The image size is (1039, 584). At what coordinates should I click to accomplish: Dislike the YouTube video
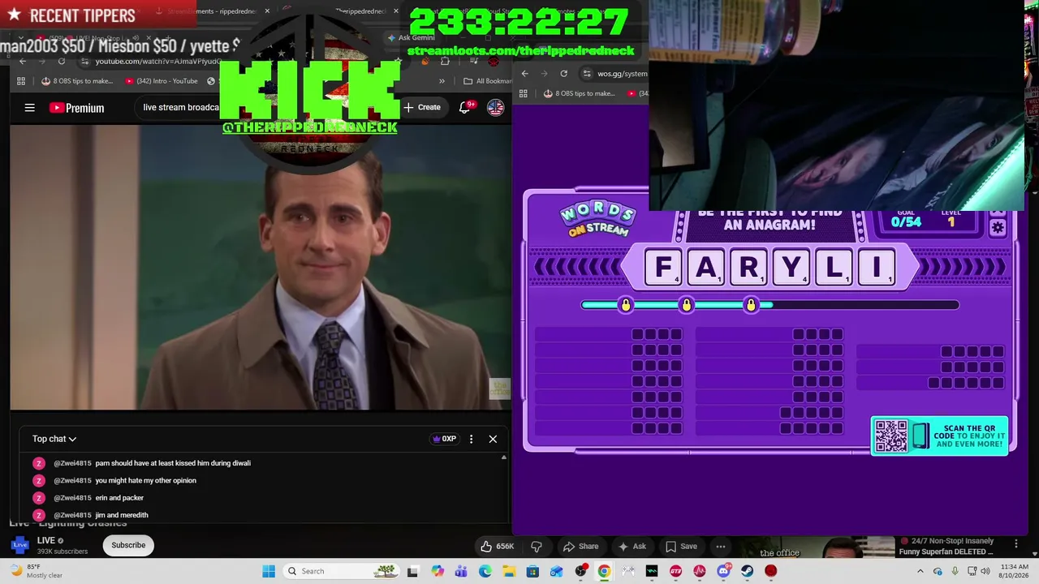pyautogui.click(x=536, y=546)
